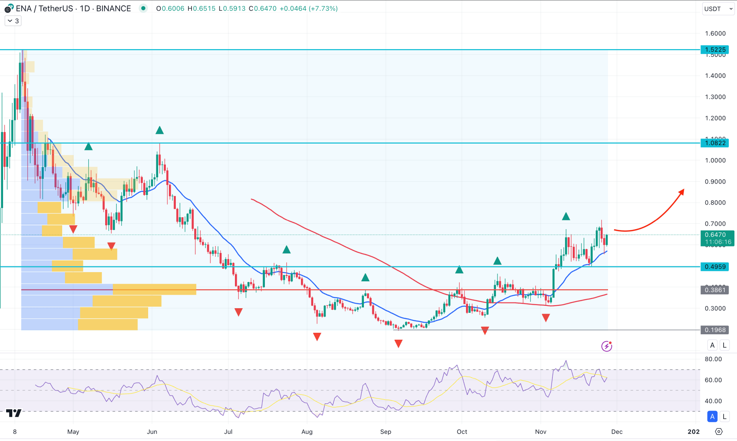Click the Sep label on time axis
Image resolution: width=737 pixels, height=441 pixels.
tap(386, 432)
